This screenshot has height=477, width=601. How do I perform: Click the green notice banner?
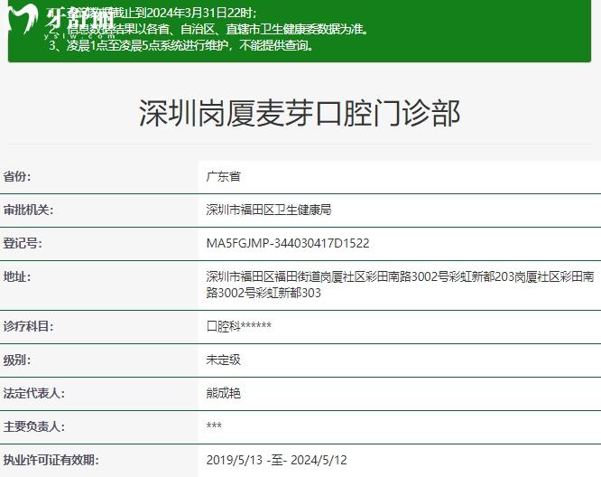[361, 32]
